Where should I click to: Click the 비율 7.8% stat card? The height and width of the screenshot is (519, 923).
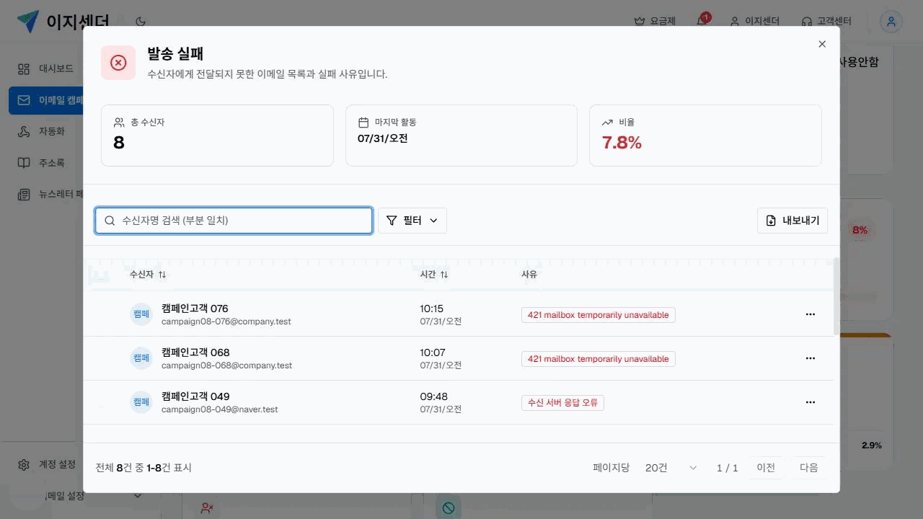click(705, 136)
